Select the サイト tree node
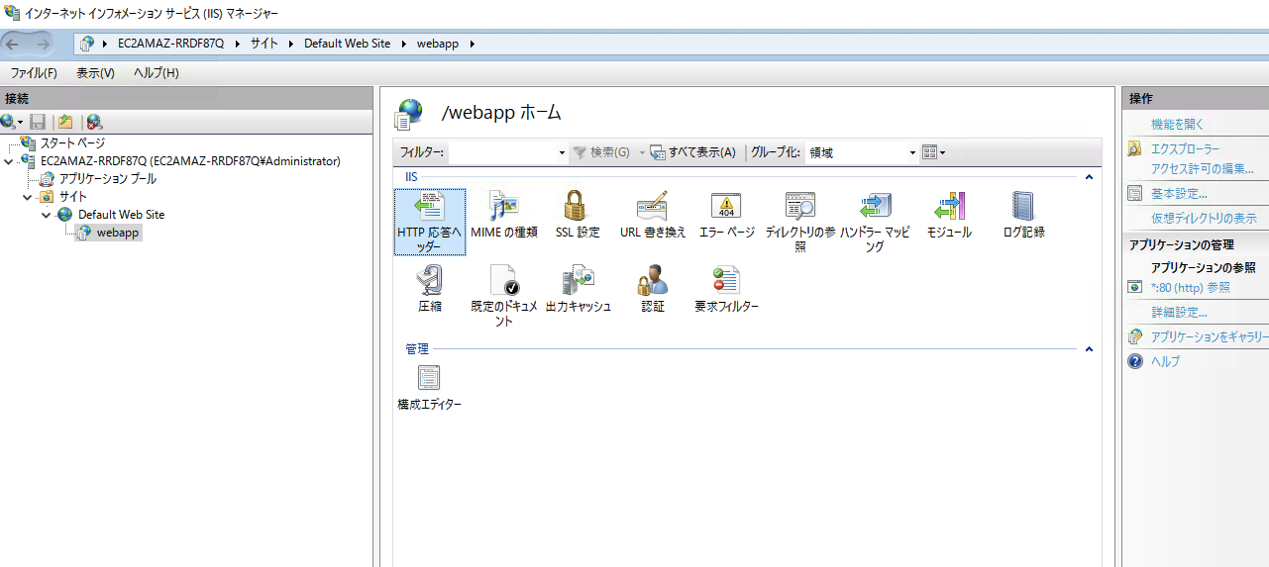Viewport: 1269px width, 567px height. pos(72,197)
